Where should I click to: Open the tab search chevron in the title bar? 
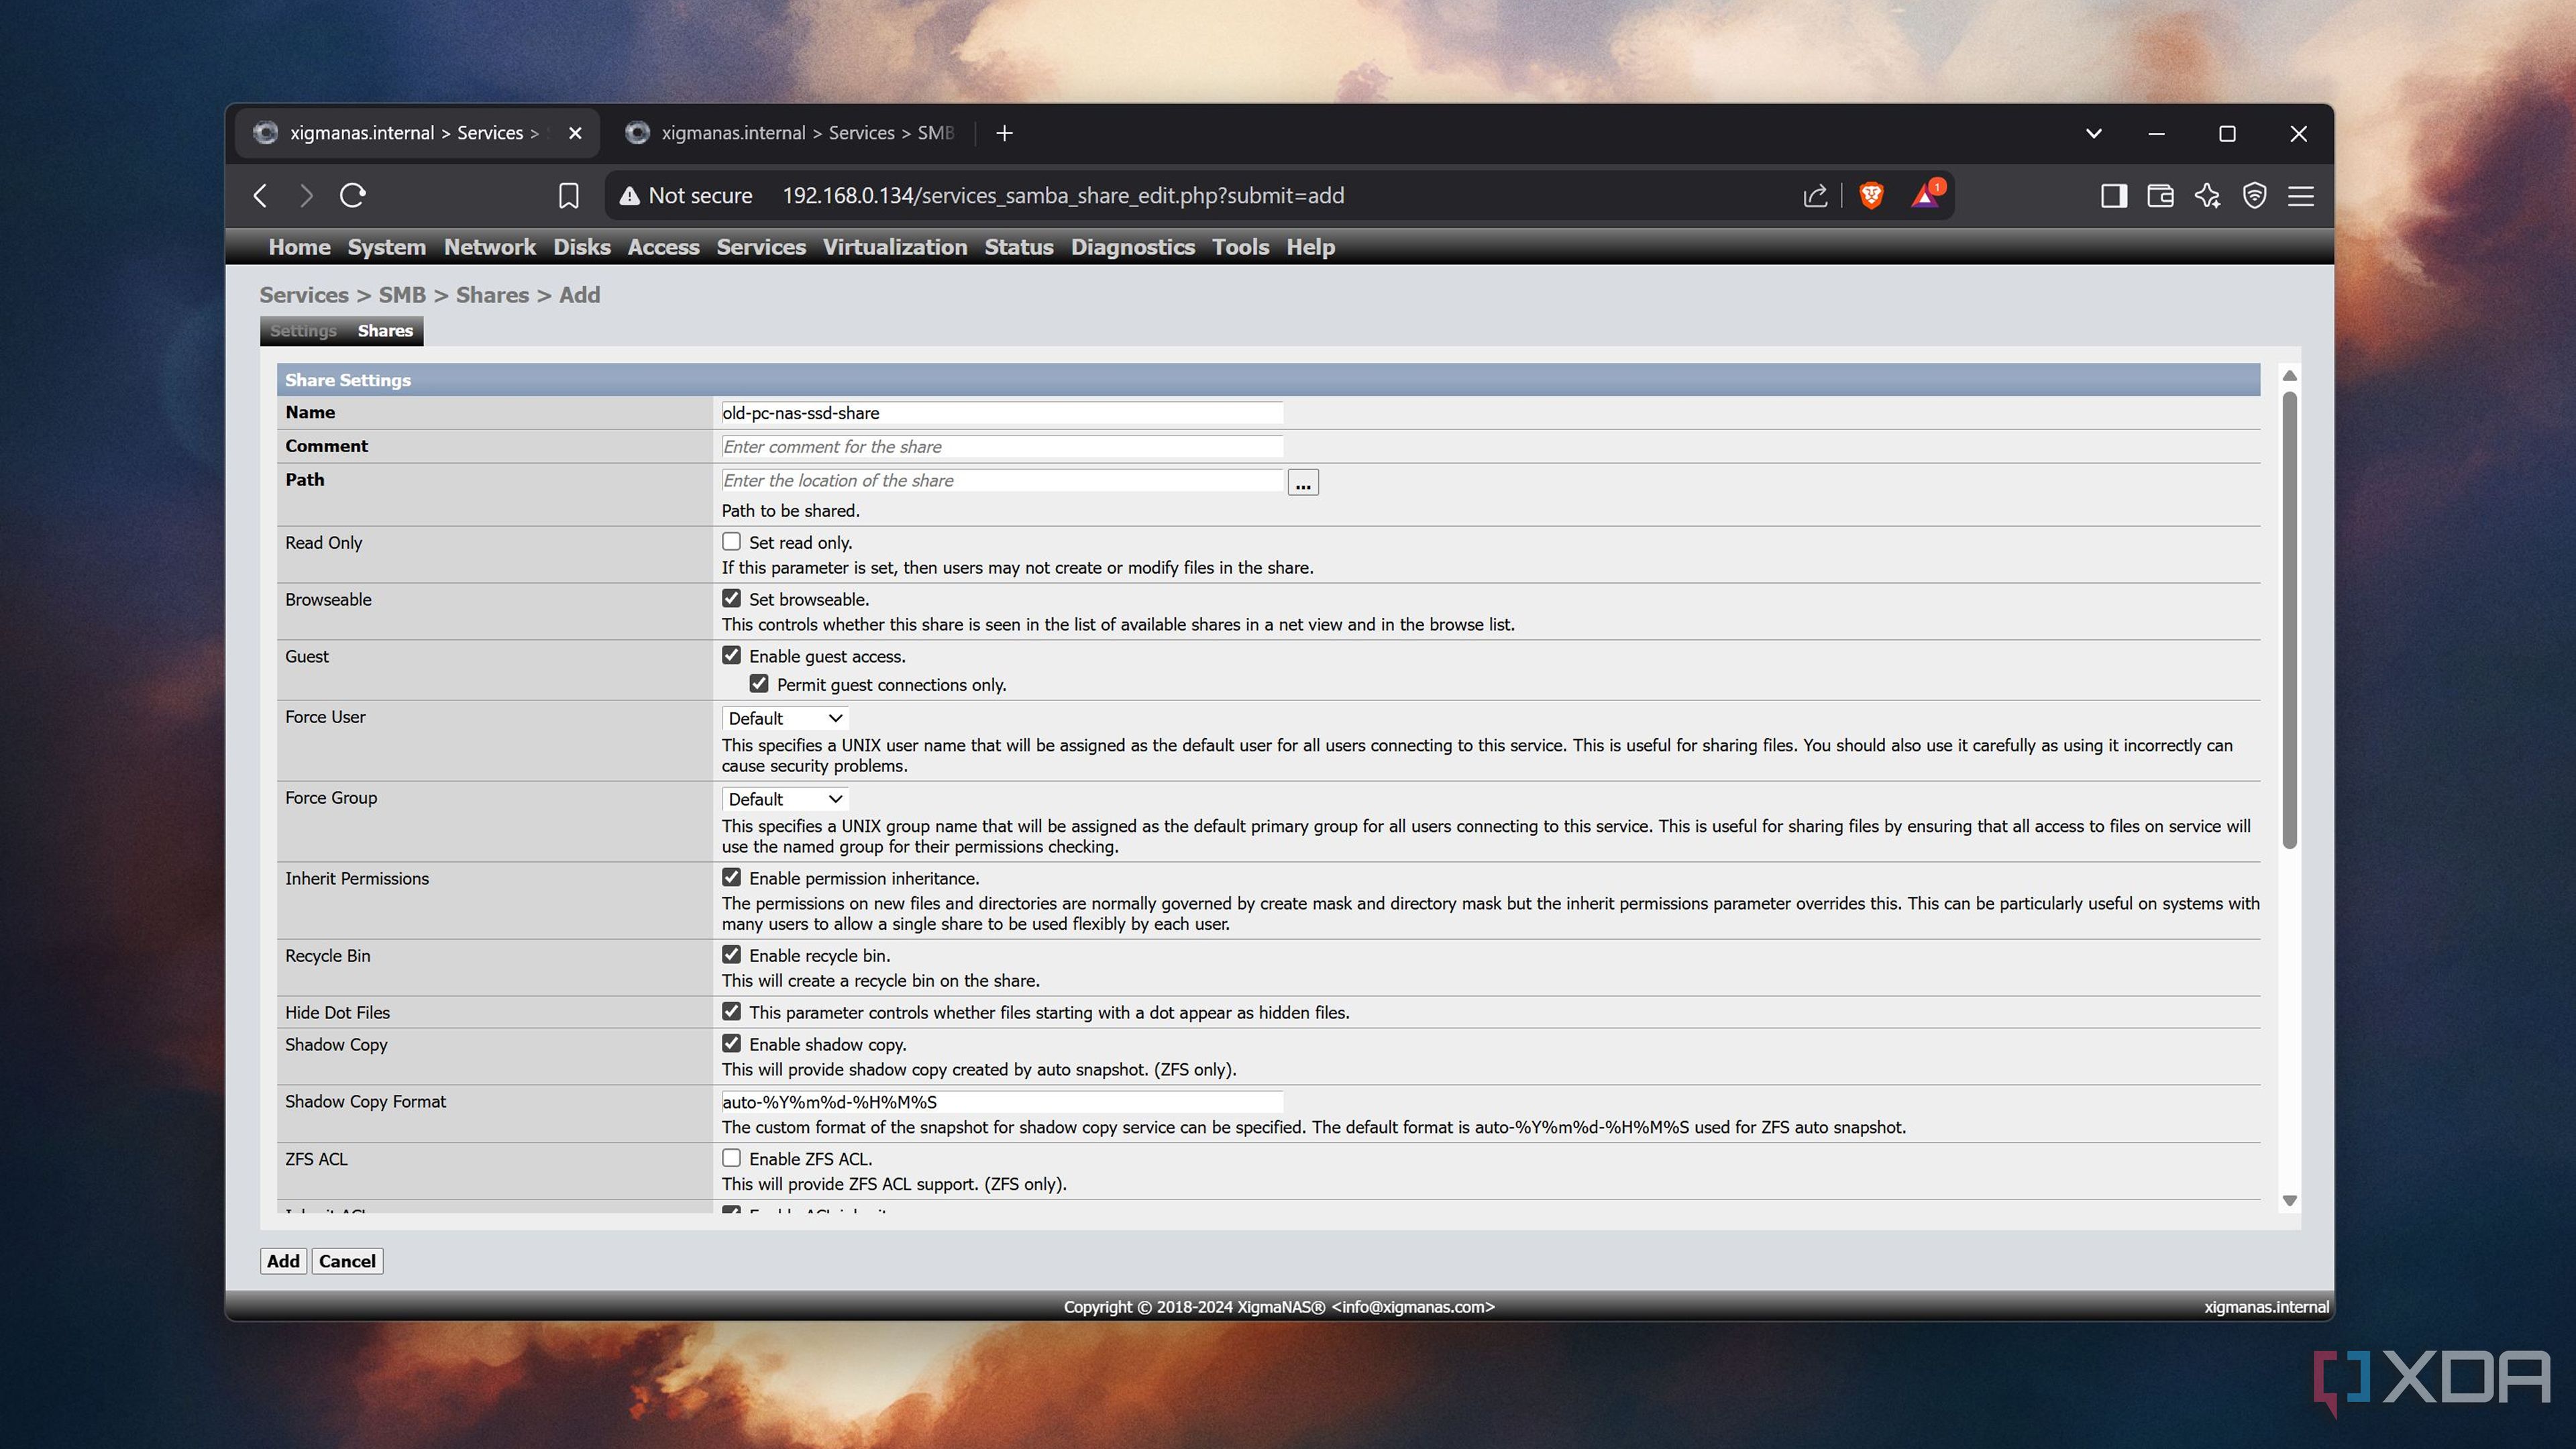(x=2093, y=133)
